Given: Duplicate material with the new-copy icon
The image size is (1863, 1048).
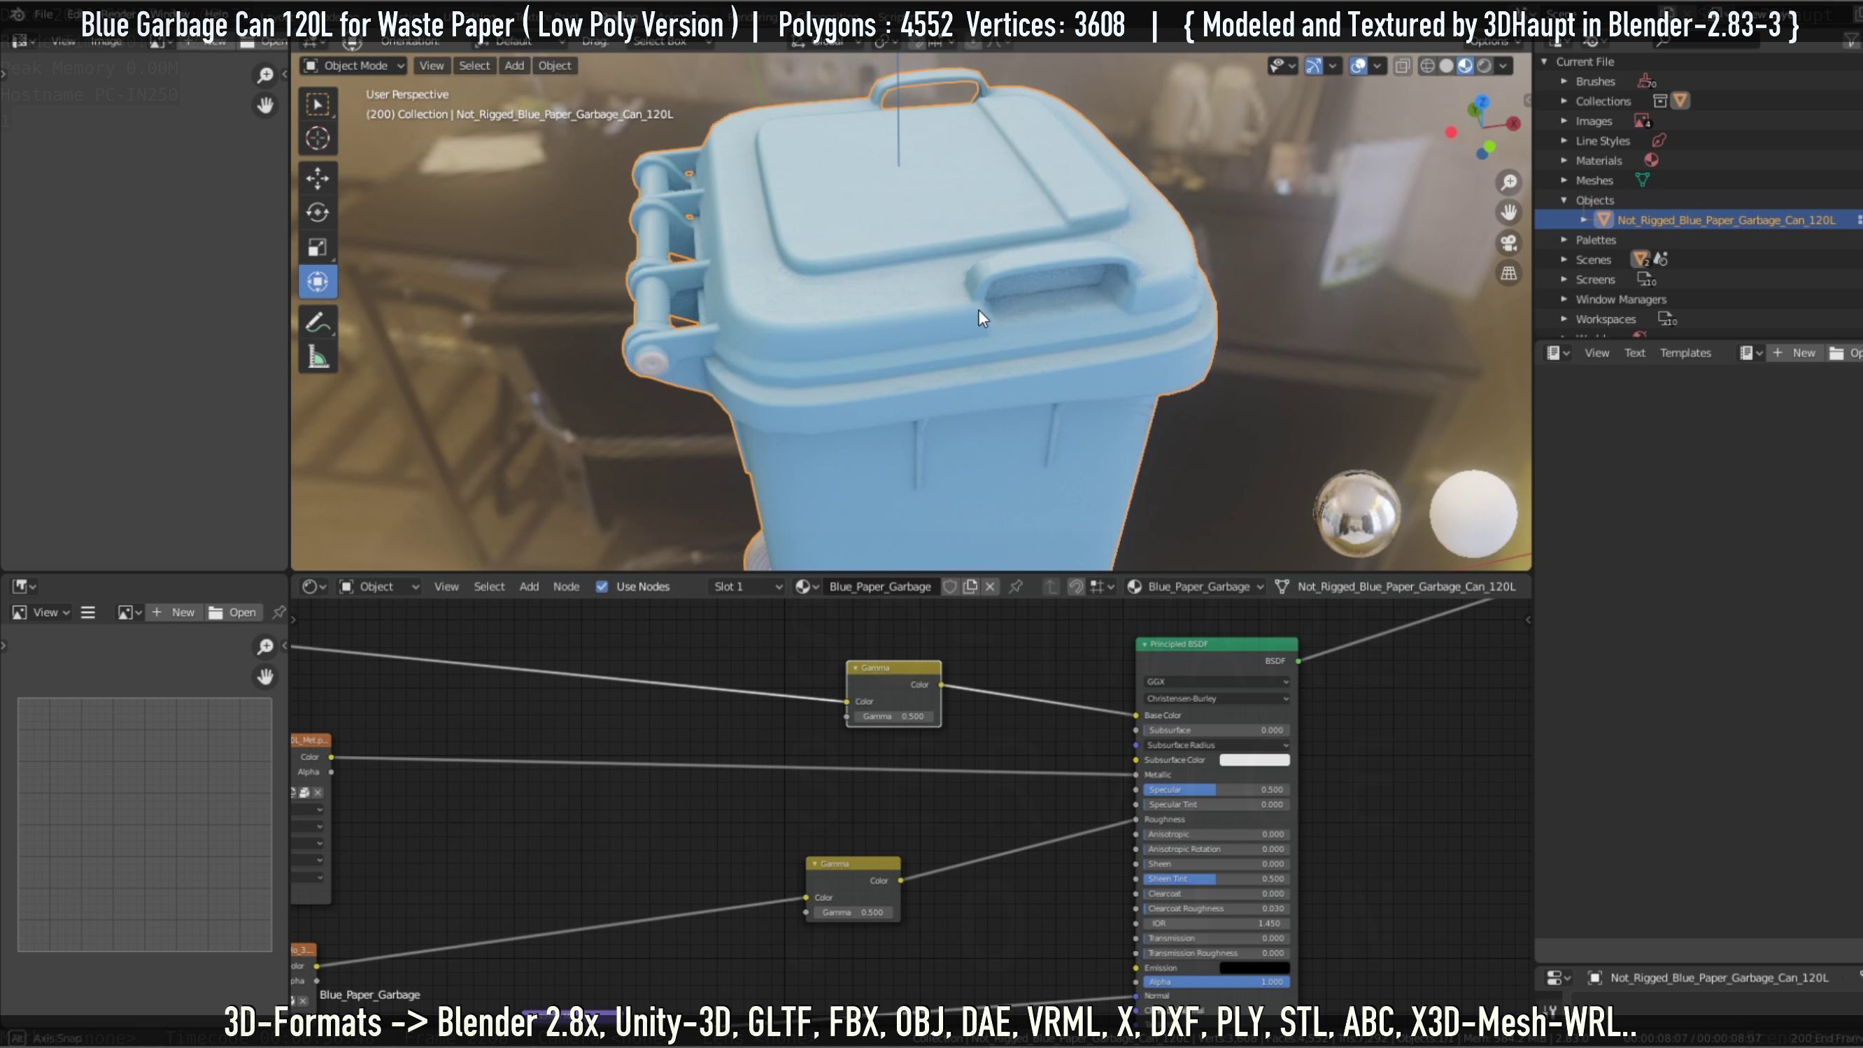Looking at the screenshot, I should tap(970, 587).
